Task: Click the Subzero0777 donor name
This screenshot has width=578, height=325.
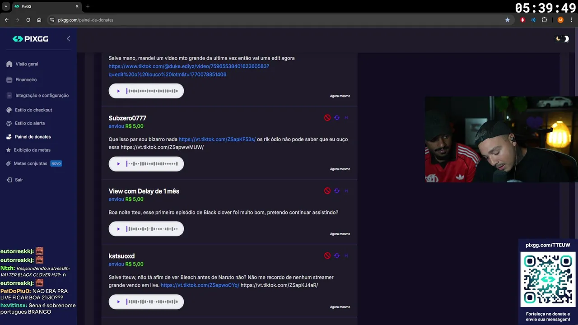Action: (x=127, y=118)
